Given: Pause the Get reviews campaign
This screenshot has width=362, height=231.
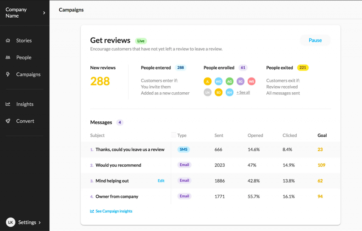Looking at the screenshot, I should pos(315,40).
